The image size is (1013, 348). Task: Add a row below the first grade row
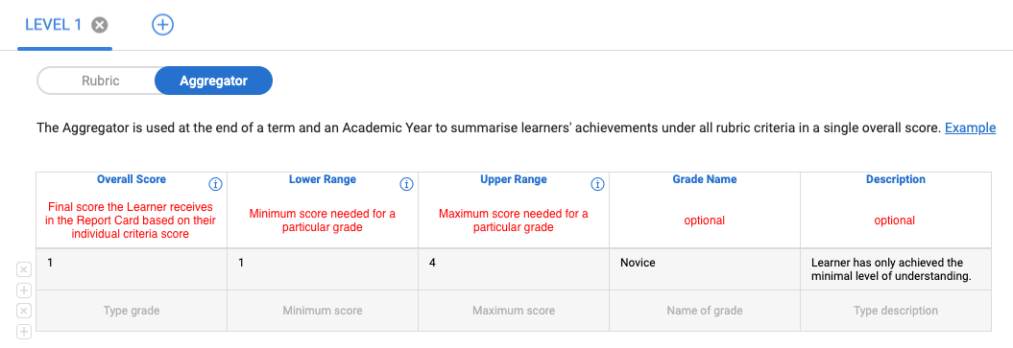click(23, 290)
